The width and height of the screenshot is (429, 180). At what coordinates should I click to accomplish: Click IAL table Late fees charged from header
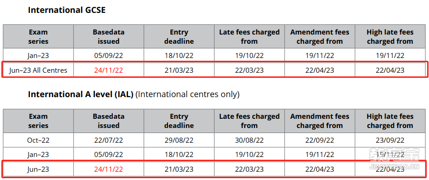click(x=249, y=121)
